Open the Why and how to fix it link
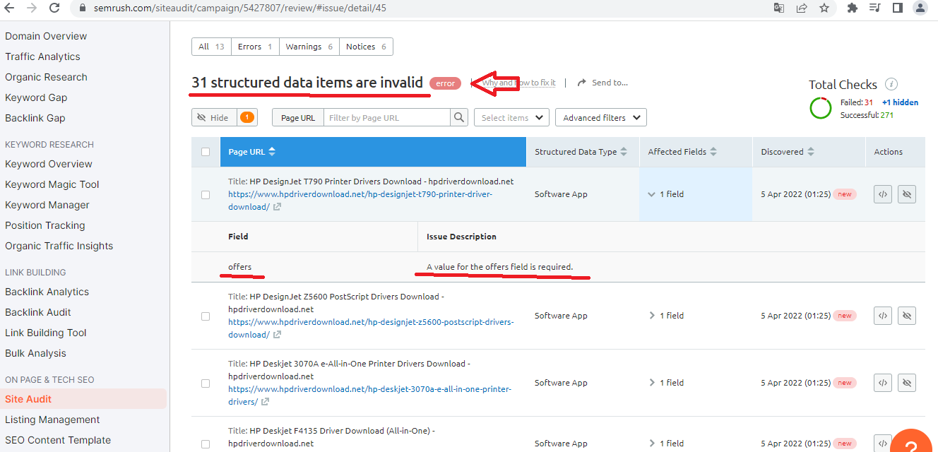The width and height of the screenshot is (938, 452). (518, 83)
